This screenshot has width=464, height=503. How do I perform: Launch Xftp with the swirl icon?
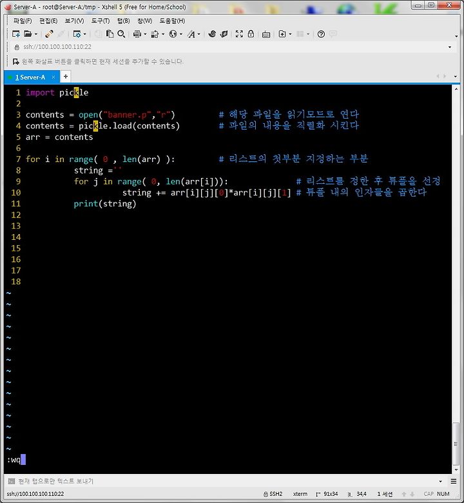[x=212, y=34]
